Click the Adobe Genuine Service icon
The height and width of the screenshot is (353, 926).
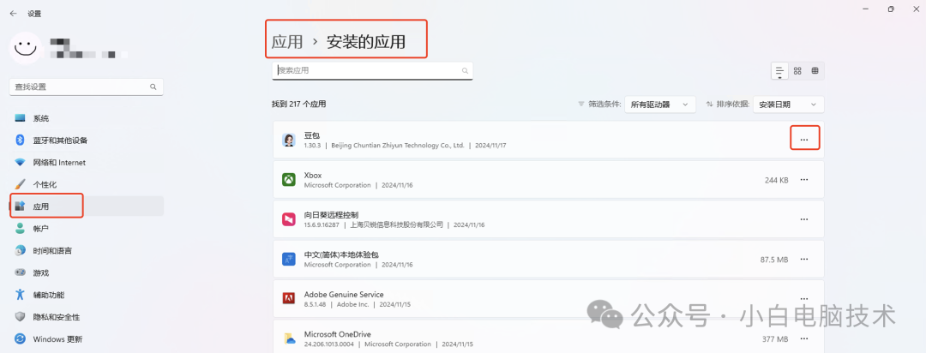point(289,299)
